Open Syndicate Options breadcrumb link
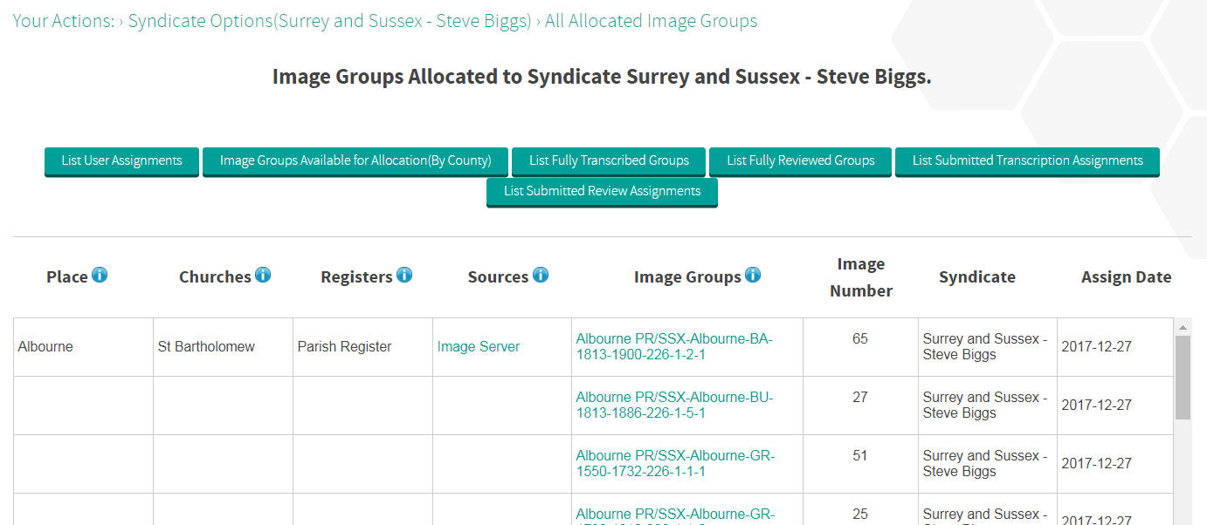 329,21
